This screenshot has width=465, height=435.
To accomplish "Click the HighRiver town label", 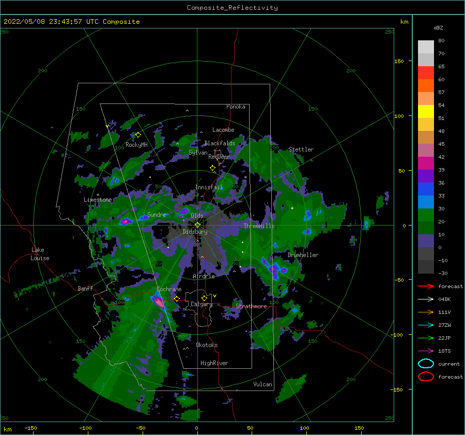I will pos(214,363).
